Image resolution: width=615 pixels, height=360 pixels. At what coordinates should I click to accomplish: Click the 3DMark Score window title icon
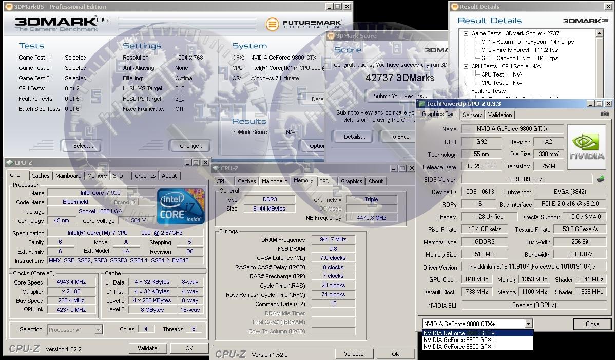[x=331, y=35]
